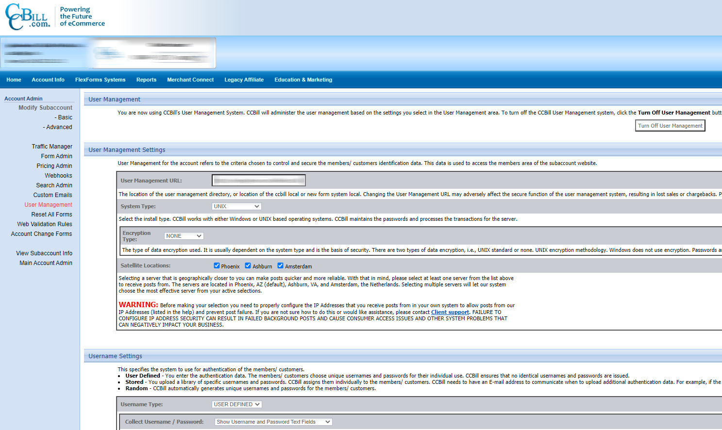Go to Pricing Admin
The width and height of the screenshot is (722, 430).
[54, 166]
